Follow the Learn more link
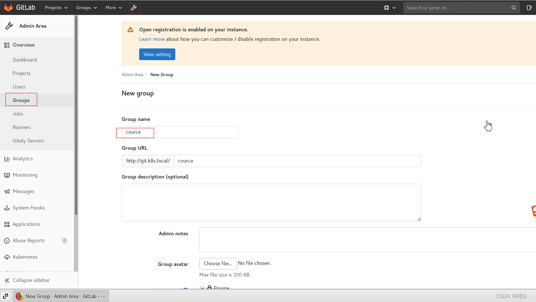The image size is (536, 302). 152,39
